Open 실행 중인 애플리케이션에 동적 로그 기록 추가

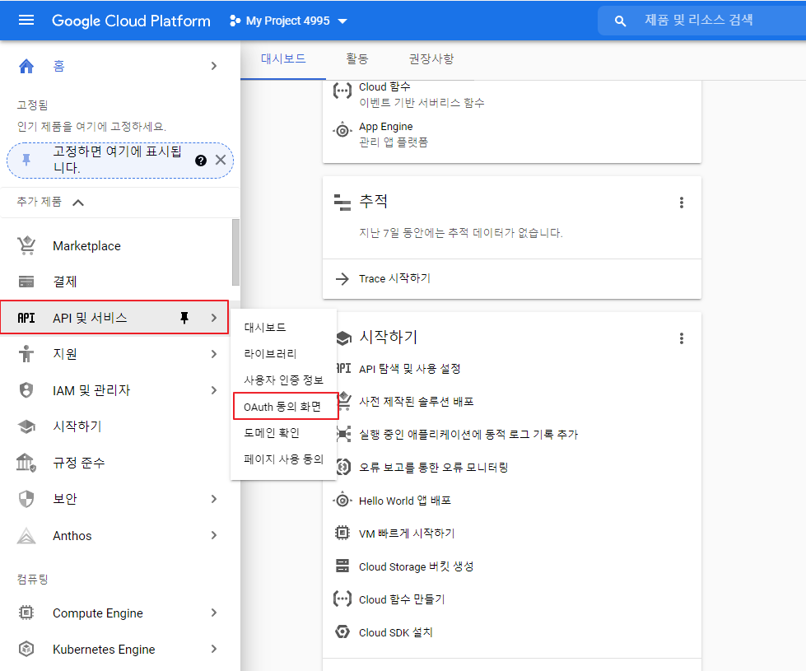click(468, 435)
